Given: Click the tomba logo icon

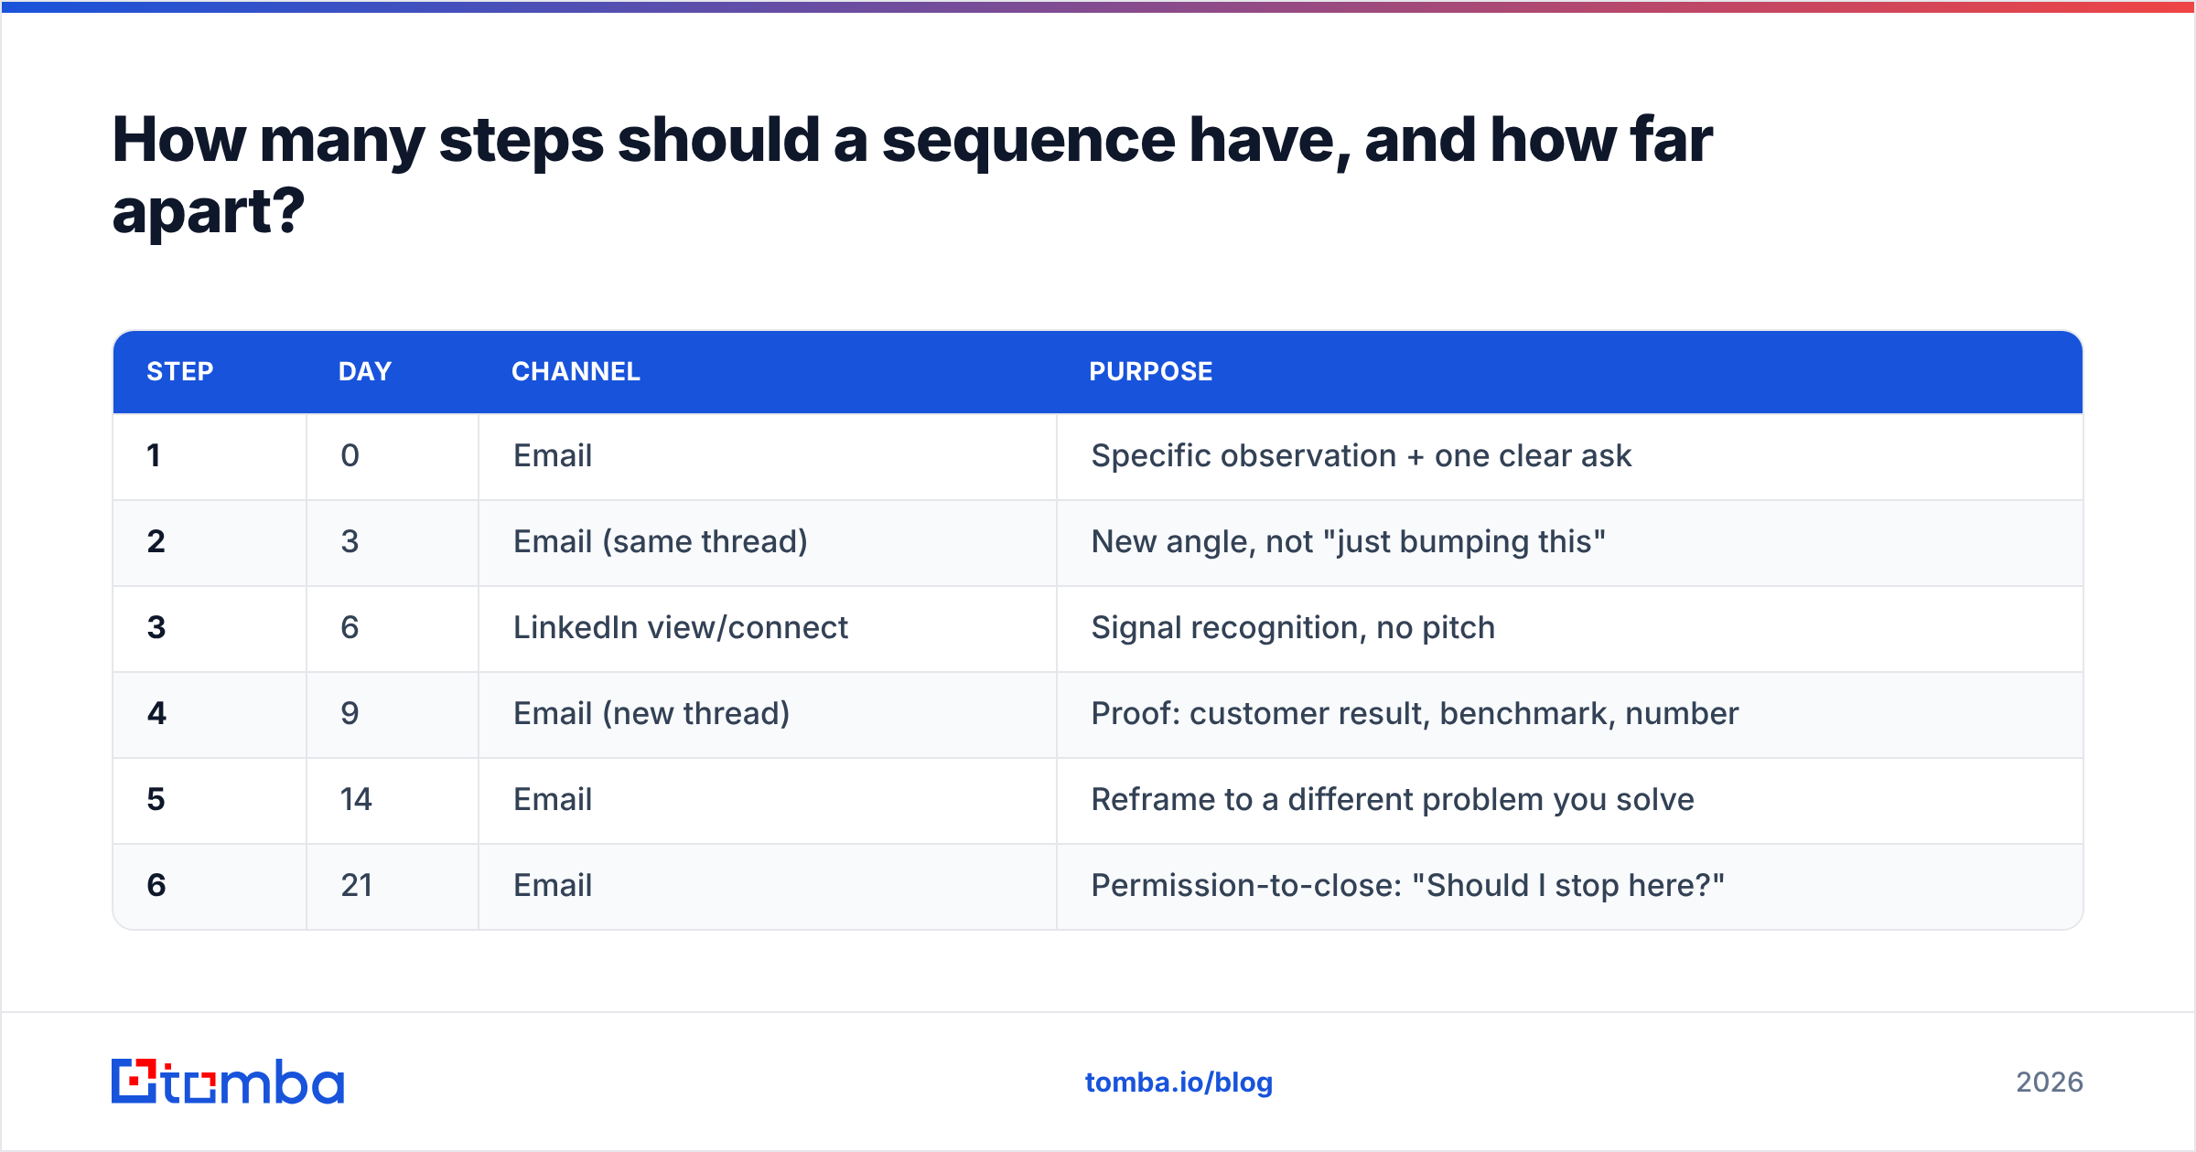Looking at the screenshot, I should tap(134, 1082).
